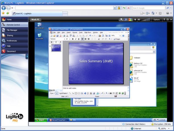Click the Add to Favorites icon
Viewport: 174px width, 131px height.
coord(8,13)
